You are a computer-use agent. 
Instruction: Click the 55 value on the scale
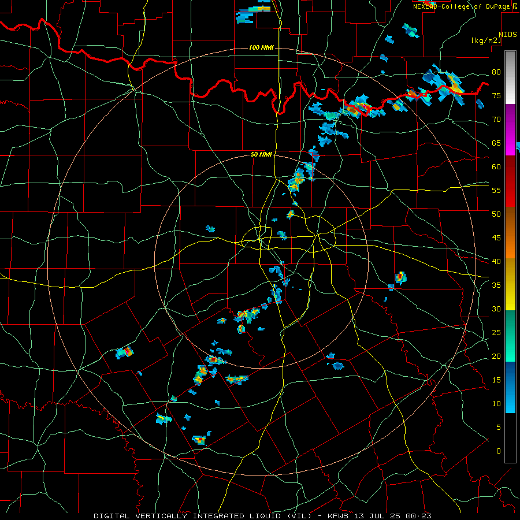click(x=496, y=190)
